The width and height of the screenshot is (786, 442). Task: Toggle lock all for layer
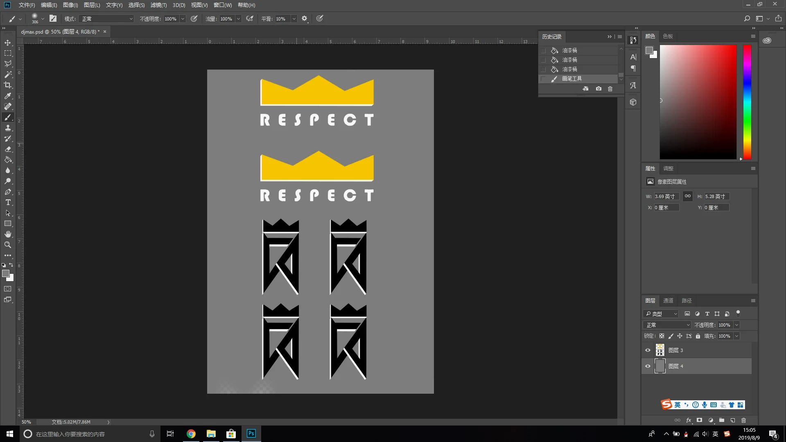[698, 336]
